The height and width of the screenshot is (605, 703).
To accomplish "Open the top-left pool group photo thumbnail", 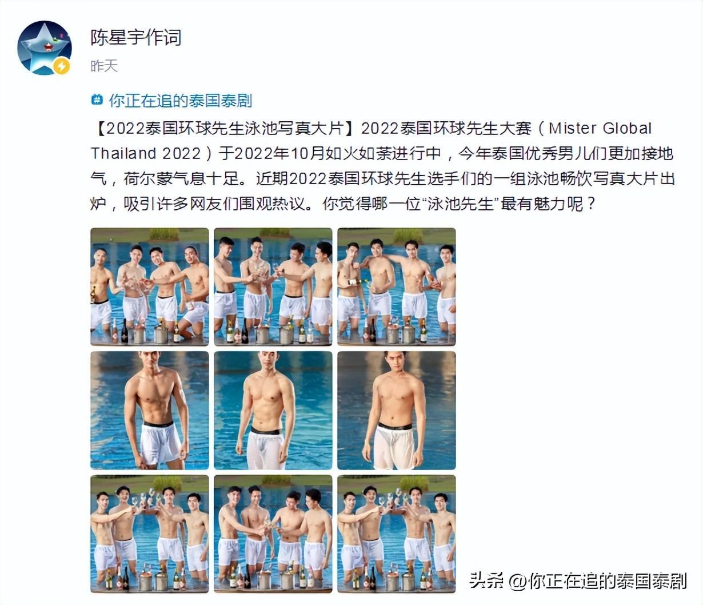I will pyautogui.click(x=150, y=286).
